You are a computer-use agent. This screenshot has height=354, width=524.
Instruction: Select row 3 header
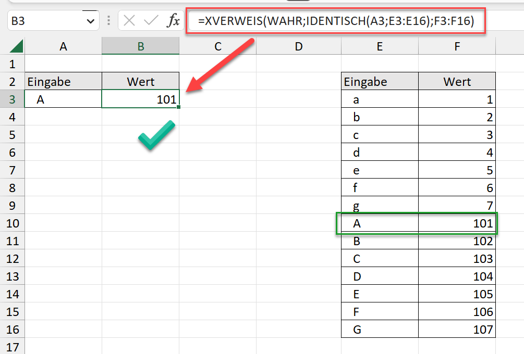12,99
